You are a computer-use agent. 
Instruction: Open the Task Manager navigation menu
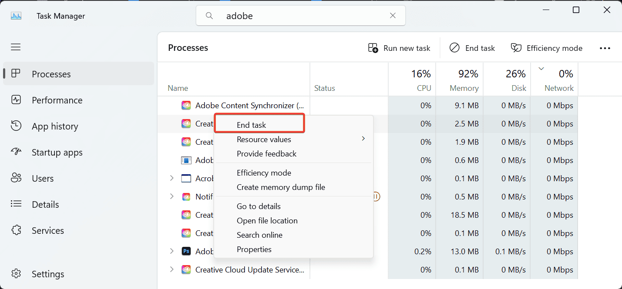point(16,47)
